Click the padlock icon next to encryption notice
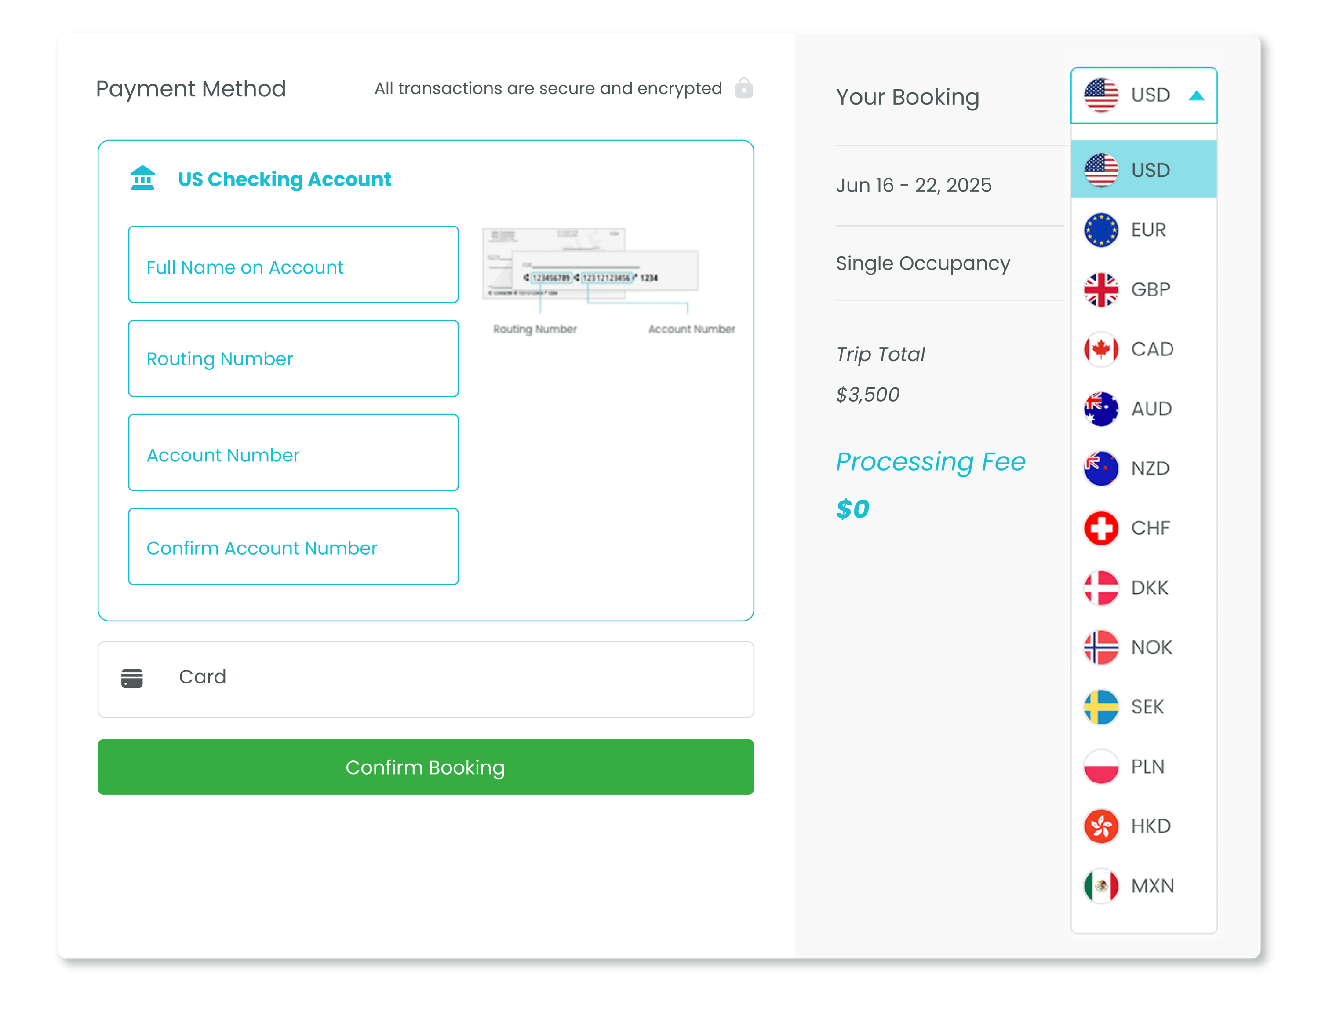The height and width of the screenshot is (1016, 1318). point(745,88)
